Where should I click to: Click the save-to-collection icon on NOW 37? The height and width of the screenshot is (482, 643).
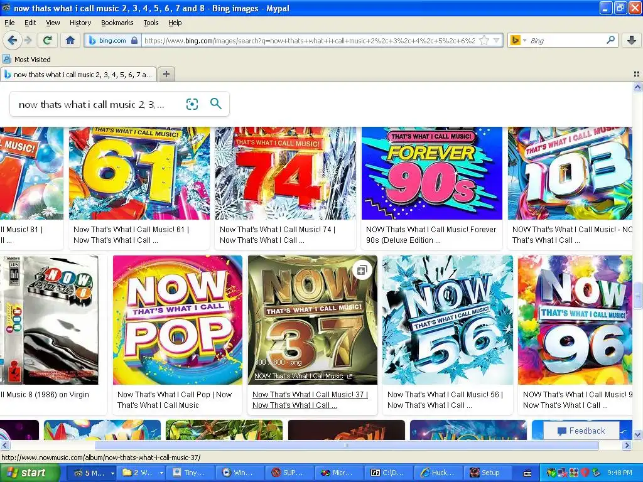pos(362,270)
